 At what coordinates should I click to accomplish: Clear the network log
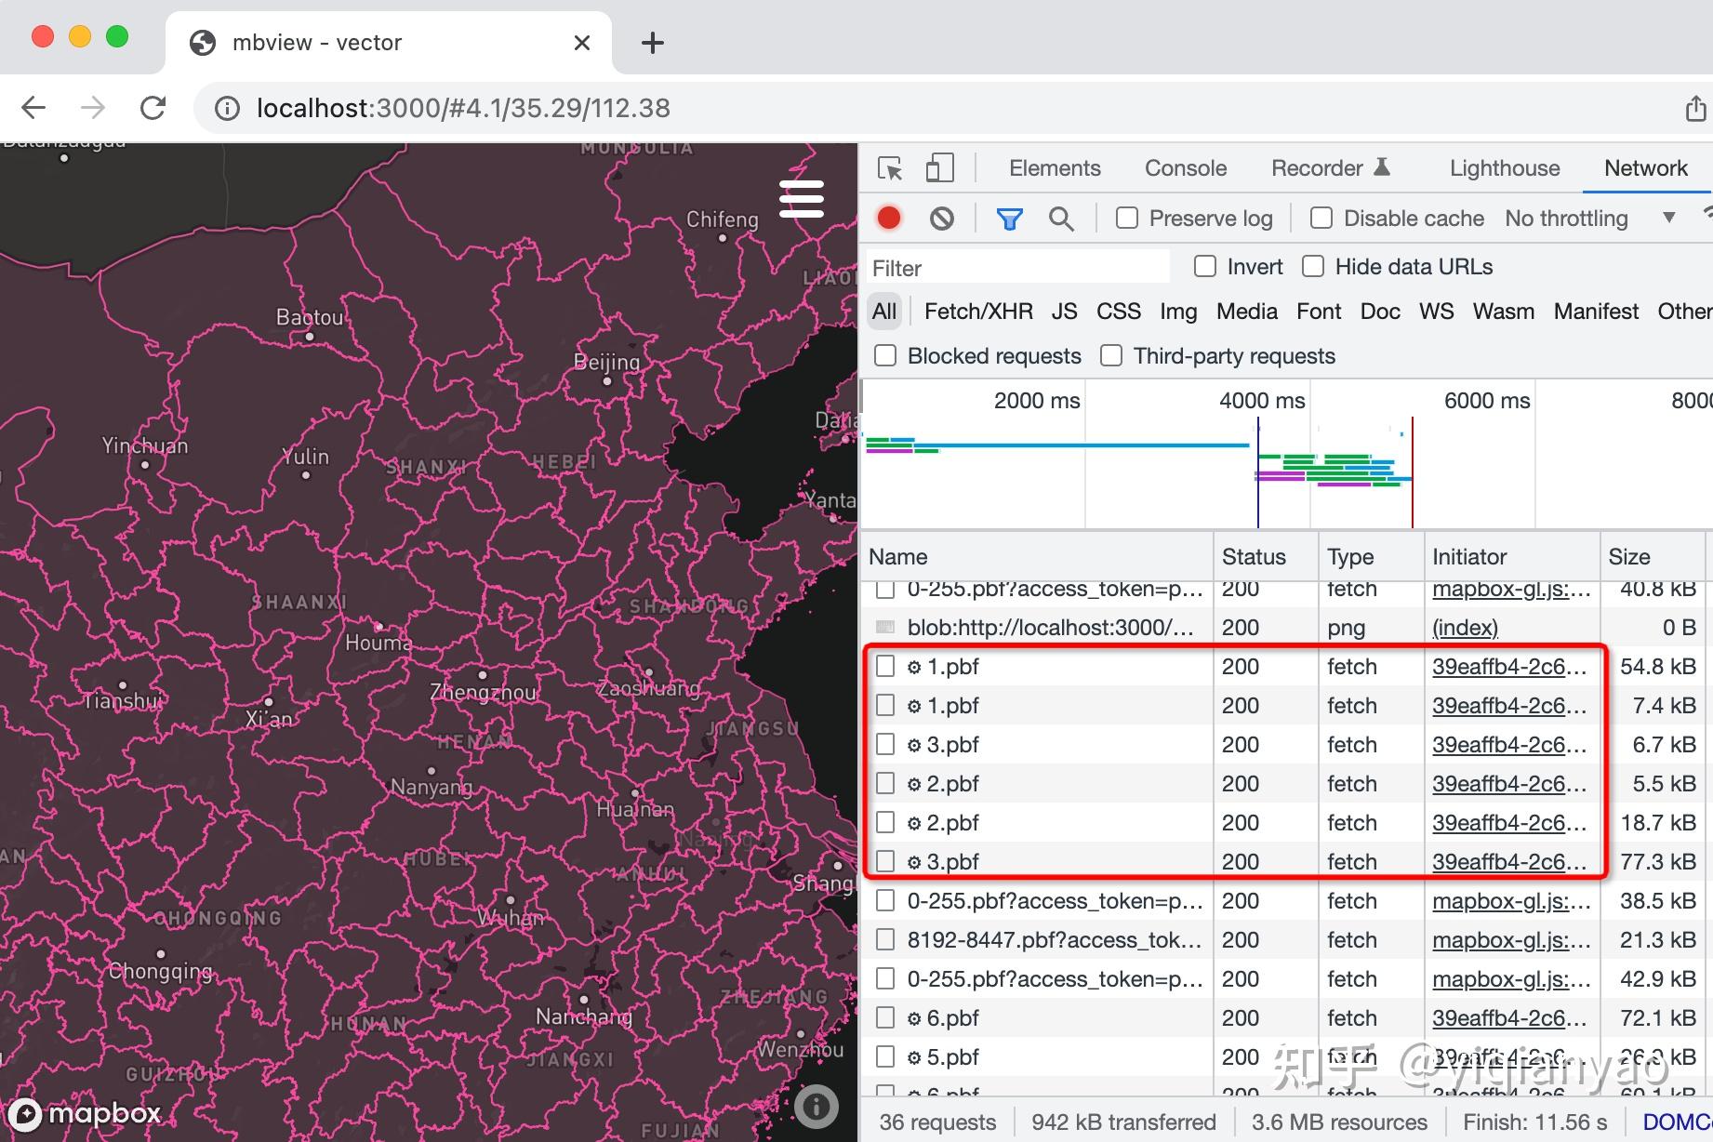coord(941,218)
